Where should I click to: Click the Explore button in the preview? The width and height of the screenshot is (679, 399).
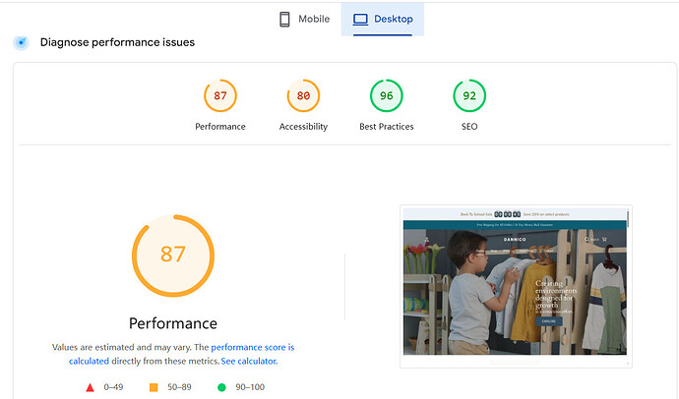point(547,320)
